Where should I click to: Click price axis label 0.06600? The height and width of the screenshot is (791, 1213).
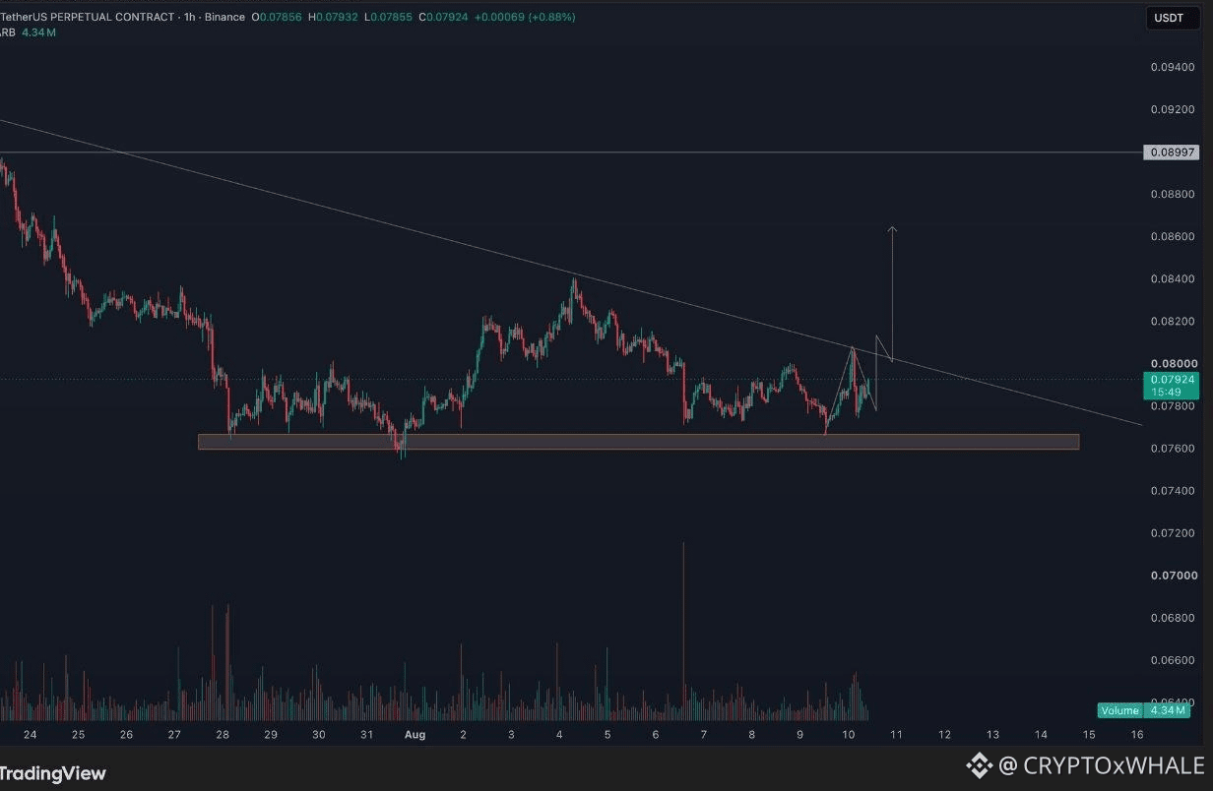click(1172, 659)
